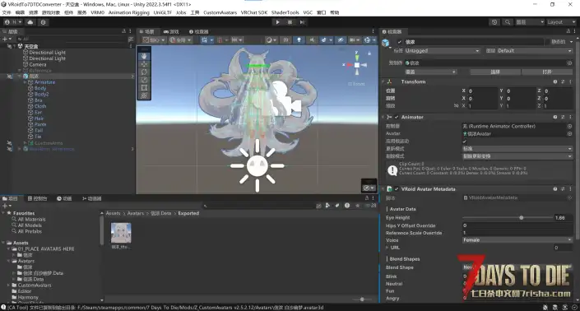Open the undo history icon
Image resolution: width=580 pixels, height=311 pixels.
point(494,22)
